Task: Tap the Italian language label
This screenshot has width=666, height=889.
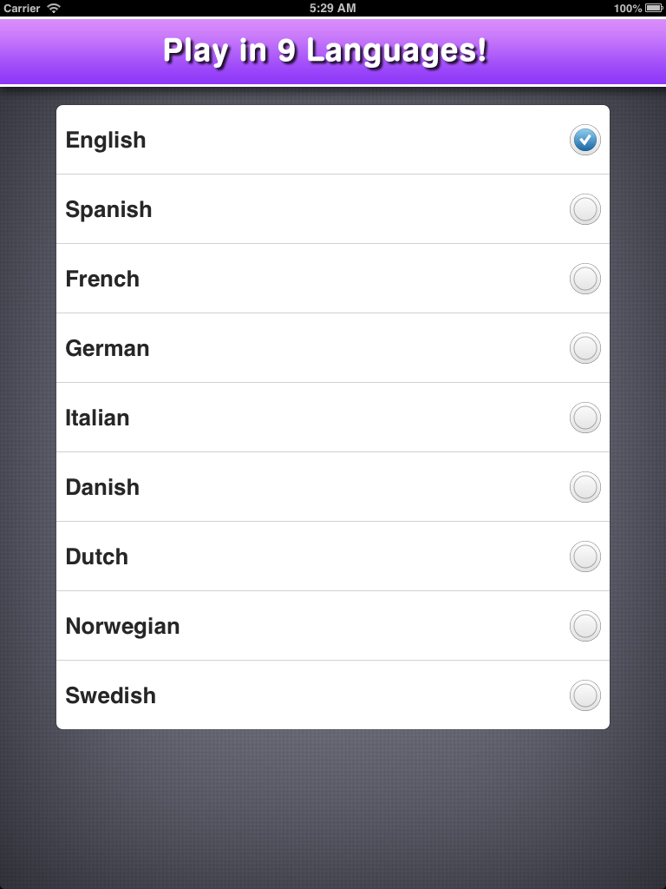Action: tap(97, 418)
